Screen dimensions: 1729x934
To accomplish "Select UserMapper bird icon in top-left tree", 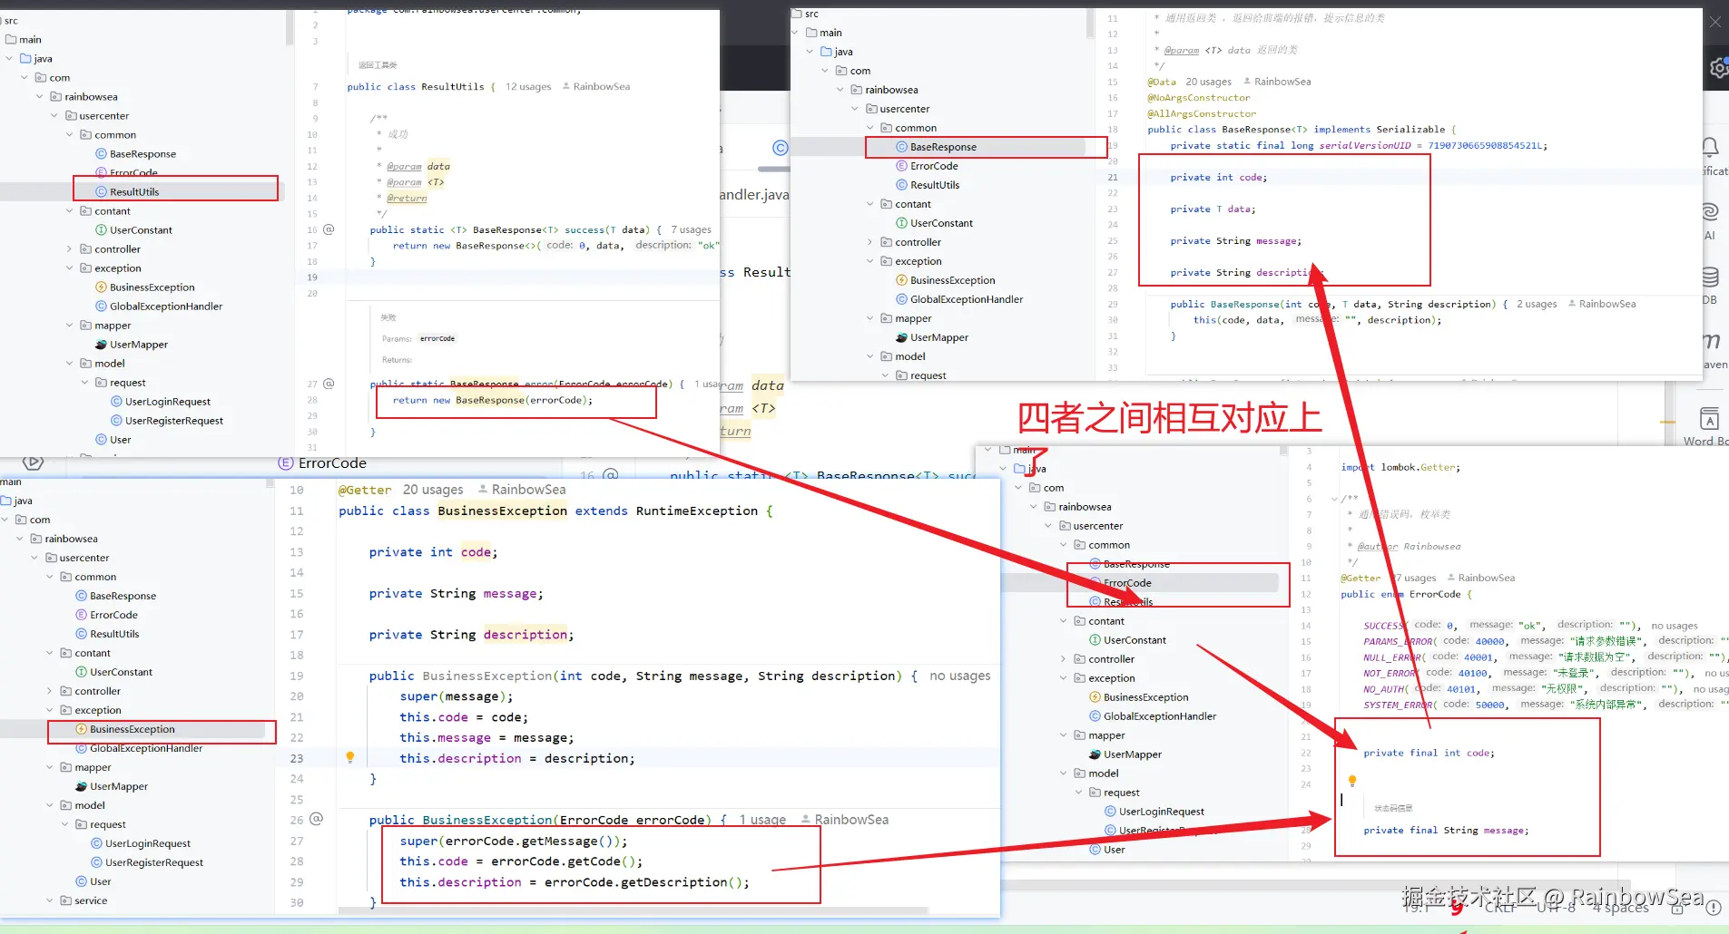I will (102, 345).
